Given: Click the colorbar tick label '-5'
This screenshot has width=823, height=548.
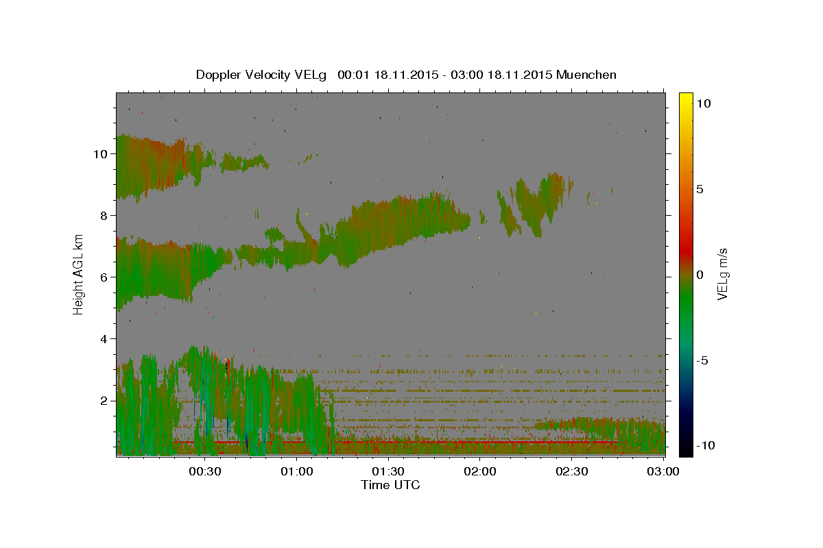Looking at the screenshot, I should pos(703,360).
